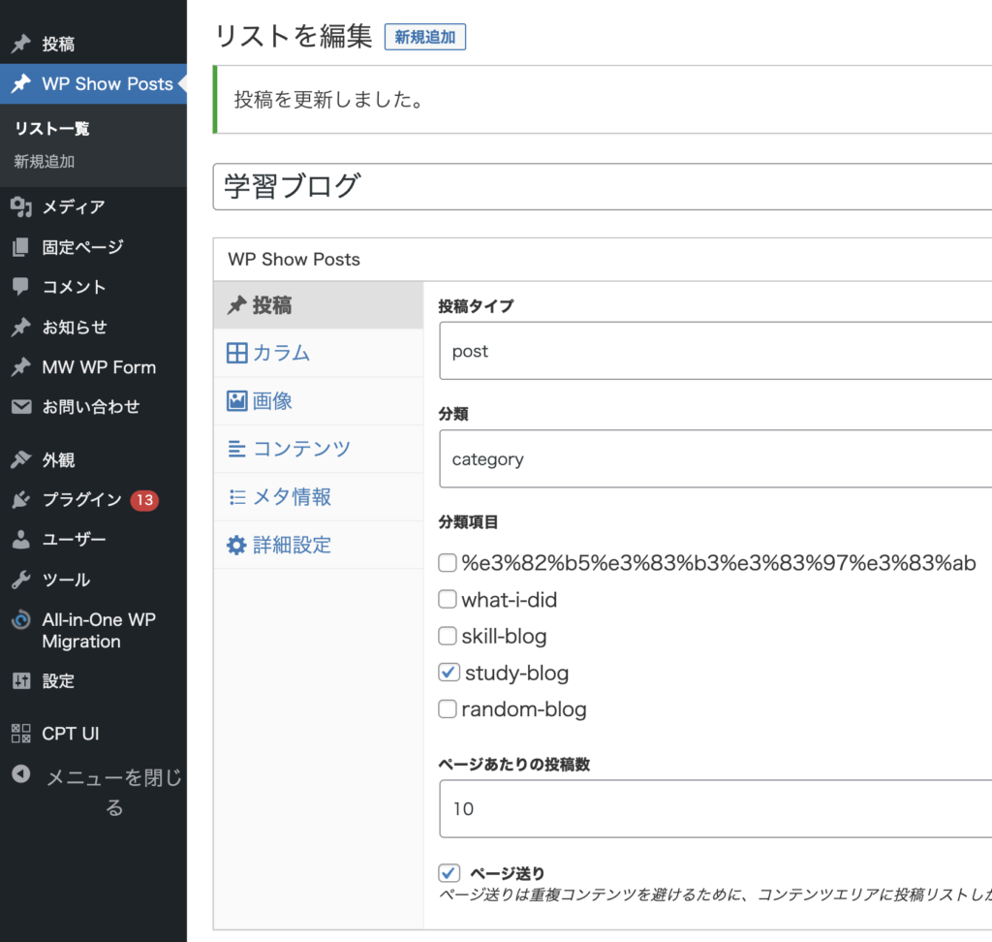Click the plugins plug icon

(20, 499)
